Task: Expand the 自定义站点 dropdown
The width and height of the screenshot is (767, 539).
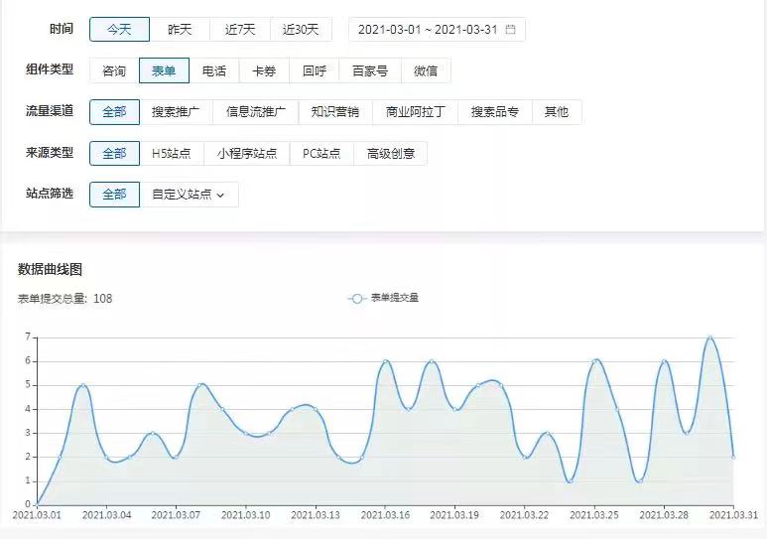Action: pyautogui.click(x=189, y=195)
